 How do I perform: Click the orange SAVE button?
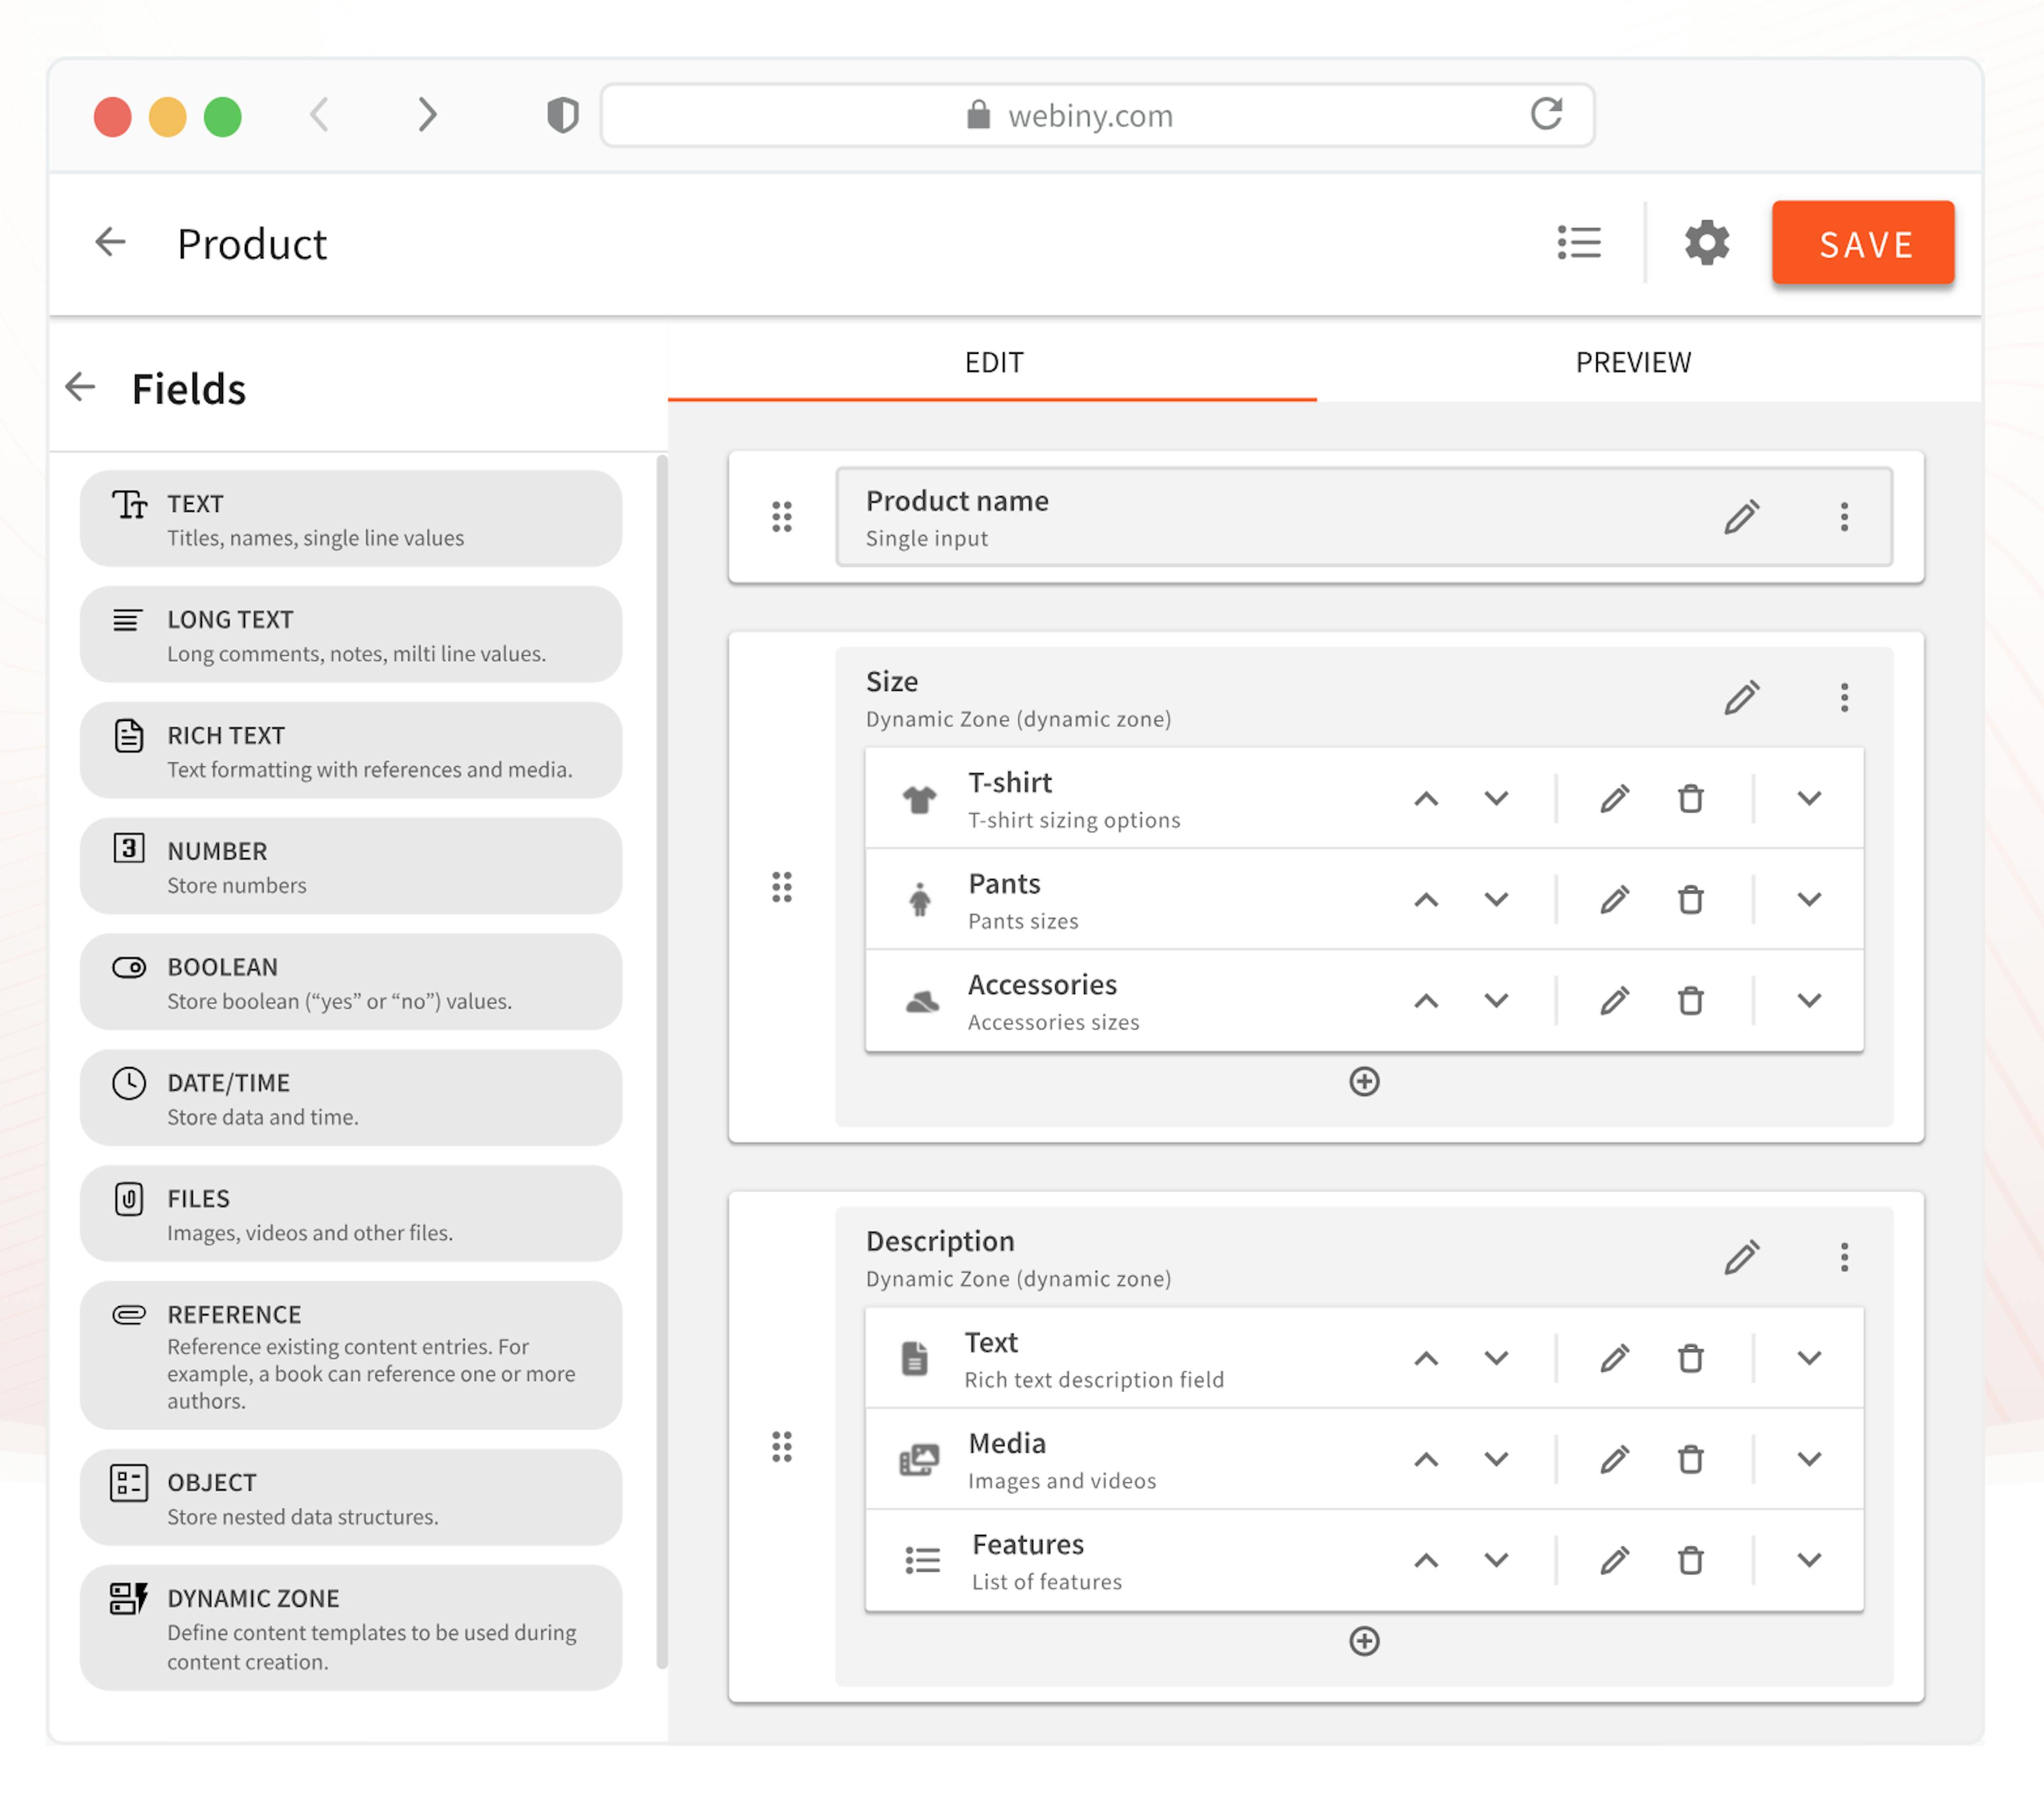point(1863,244)
